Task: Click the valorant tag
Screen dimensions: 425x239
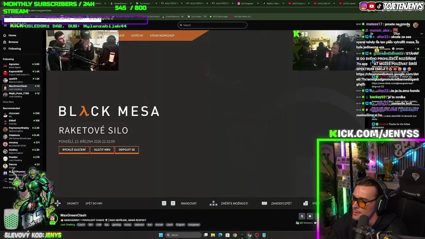Action: click(139, 225)
